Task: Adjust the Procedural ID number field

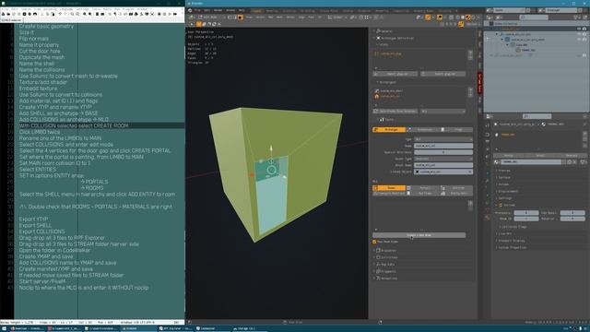Action: 526,213
